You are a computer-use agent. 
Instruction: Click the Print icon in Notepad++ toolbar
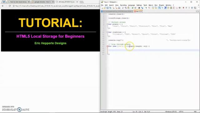click(119, 8)
